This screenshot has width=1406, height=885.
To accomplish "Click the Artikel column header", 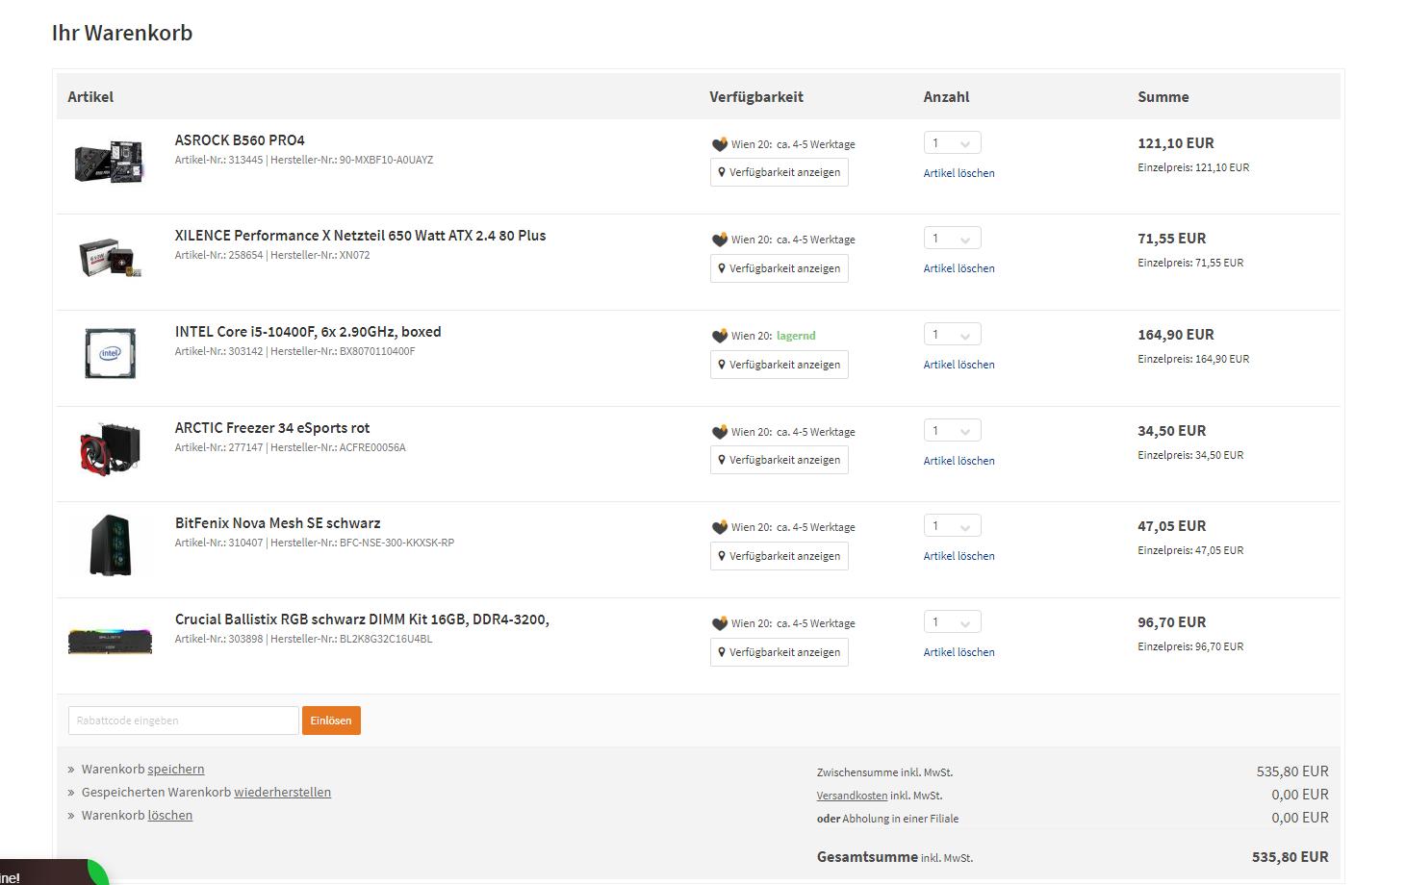I will pyautogui.click(x=90, y=97).
